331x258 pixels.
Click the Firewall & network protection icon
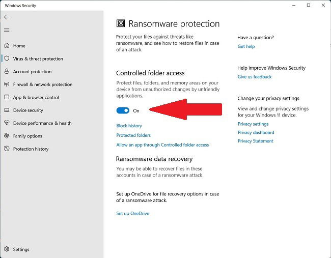[7, 84]
